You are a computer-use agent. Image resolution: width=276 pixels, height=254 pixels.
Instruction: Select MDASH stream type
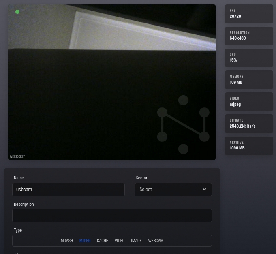(67, 241)
